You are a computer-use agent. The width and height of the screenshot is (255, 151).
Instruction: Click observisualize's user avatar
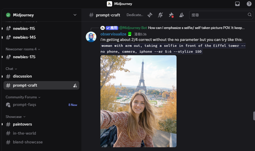[91, 37]
